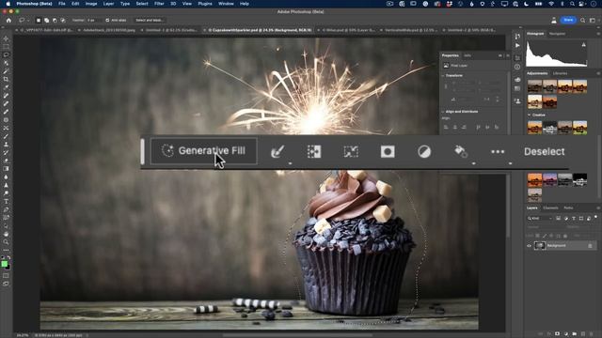Screen dimensions: 602x338
Task: Click the Create new layer icon
Action: point(583,334)
